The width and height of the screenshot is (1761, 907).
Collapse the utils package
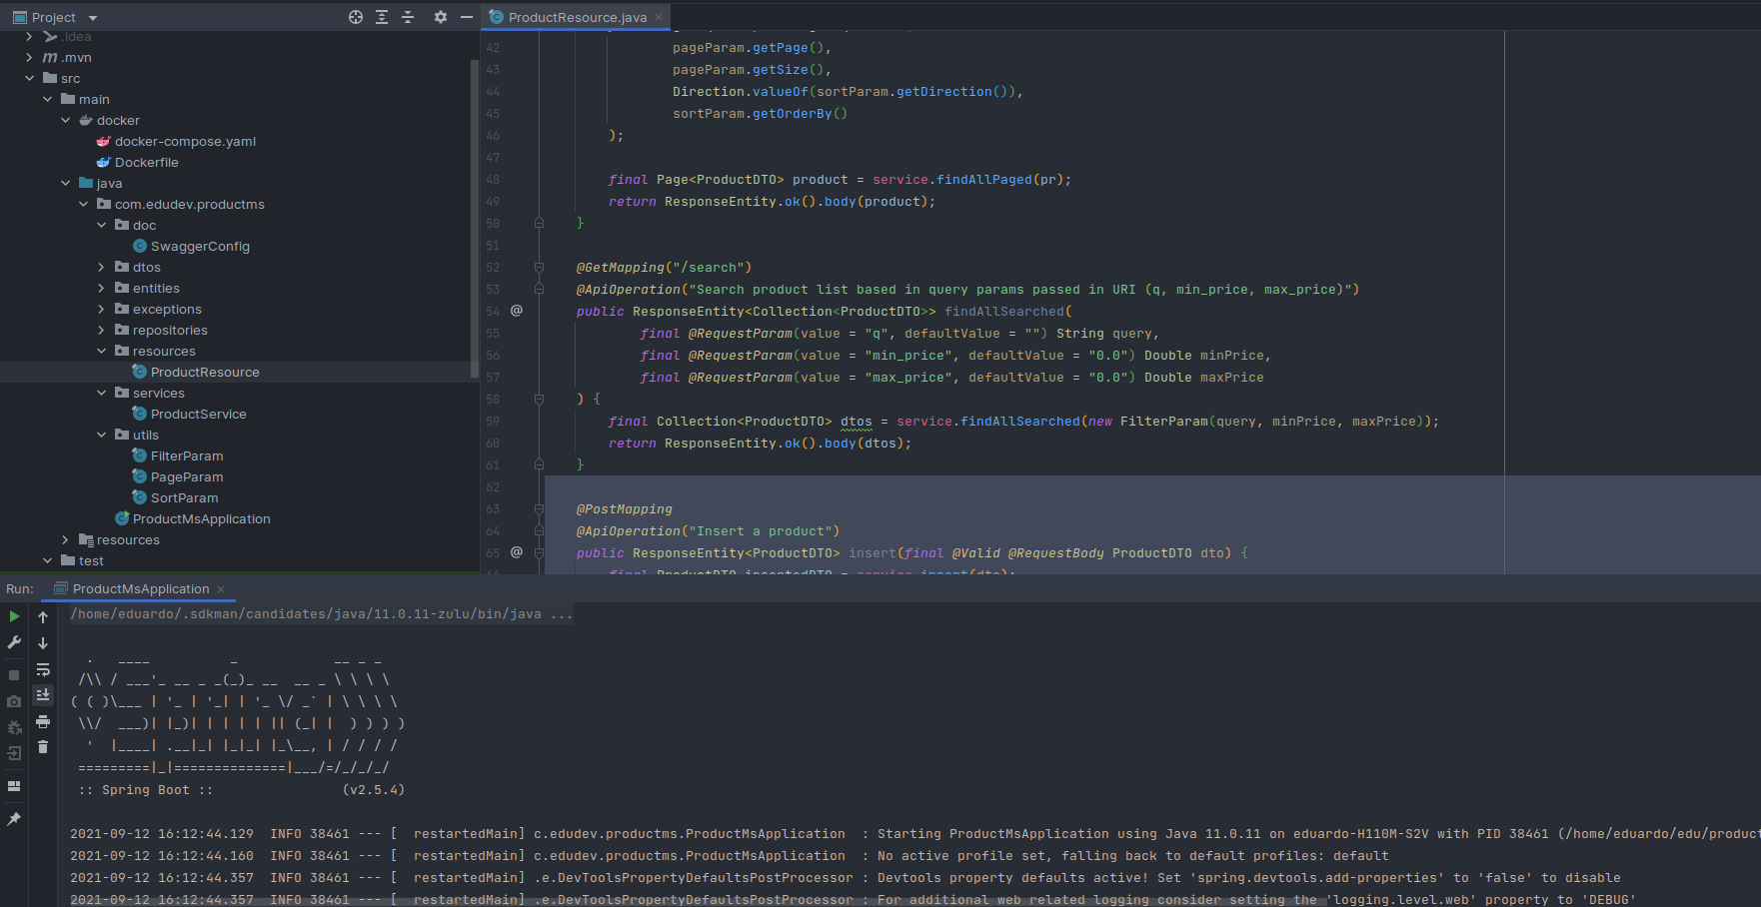(x=101, y=435)
